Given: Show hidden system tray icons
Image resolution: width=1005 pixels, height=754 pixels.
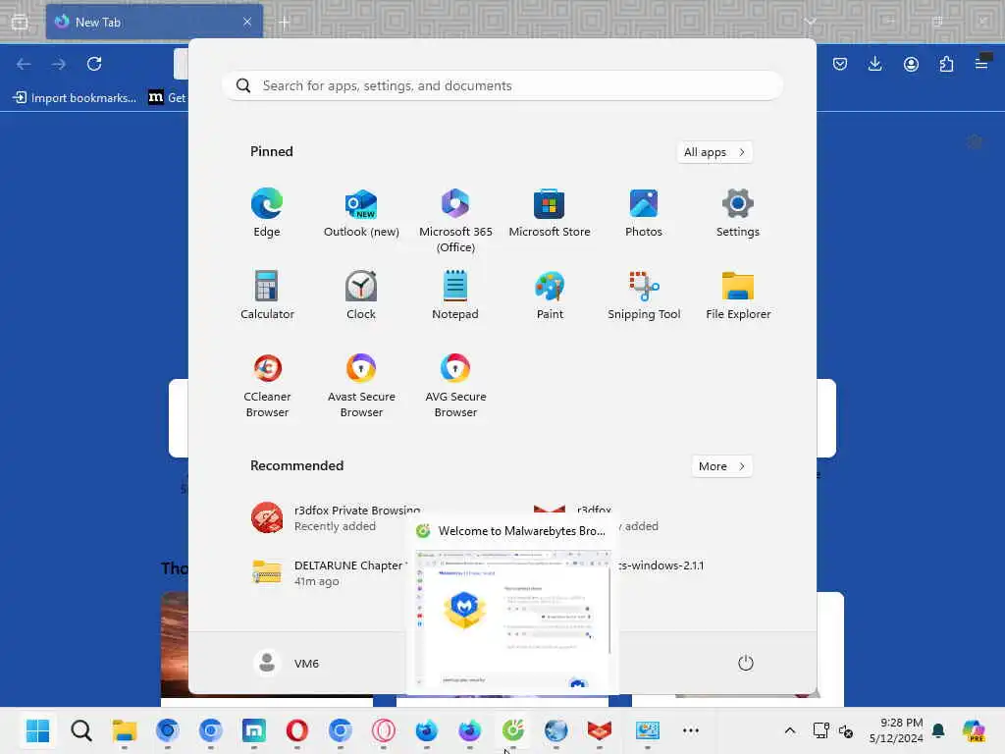Looking at the screenshot, I should click(790, 730).
